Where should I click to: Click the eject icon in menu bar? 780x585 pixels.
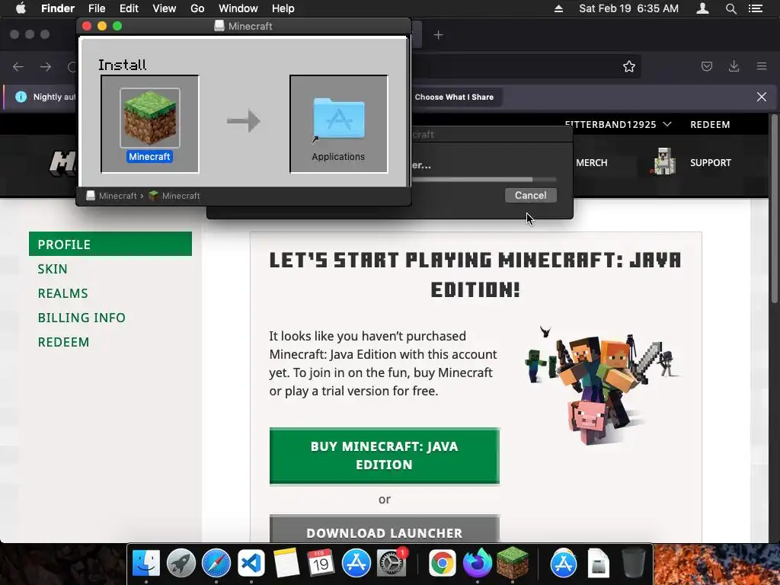558,8
